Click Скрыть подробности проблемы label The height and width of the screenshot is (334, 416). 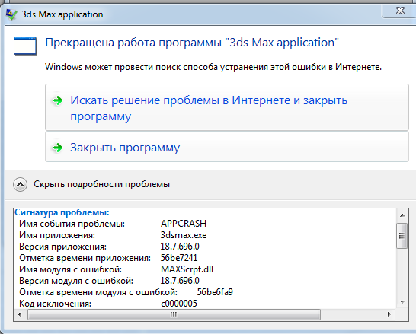click(101, 184)
